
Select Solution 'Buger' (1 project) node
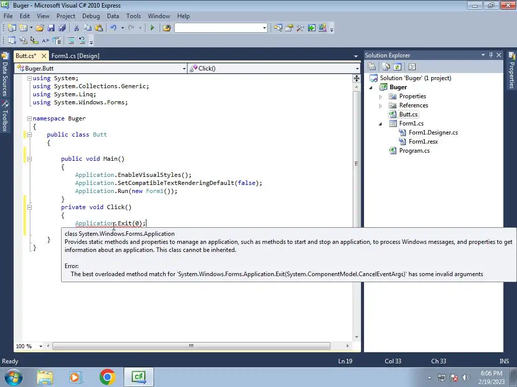click(x=416, y=78)
